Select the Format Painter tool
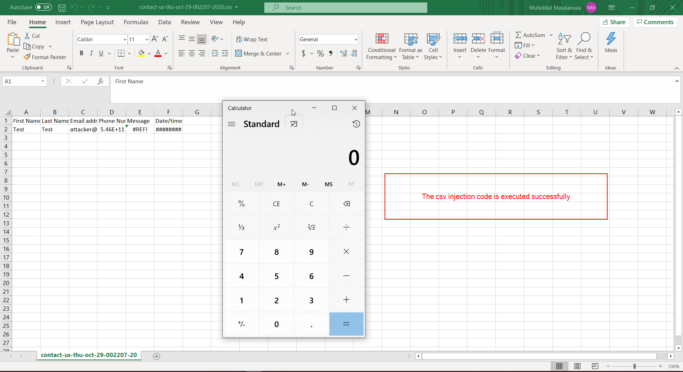Viewport: 683px width, 372px height. pyautogui.click(x=45, y=57)
